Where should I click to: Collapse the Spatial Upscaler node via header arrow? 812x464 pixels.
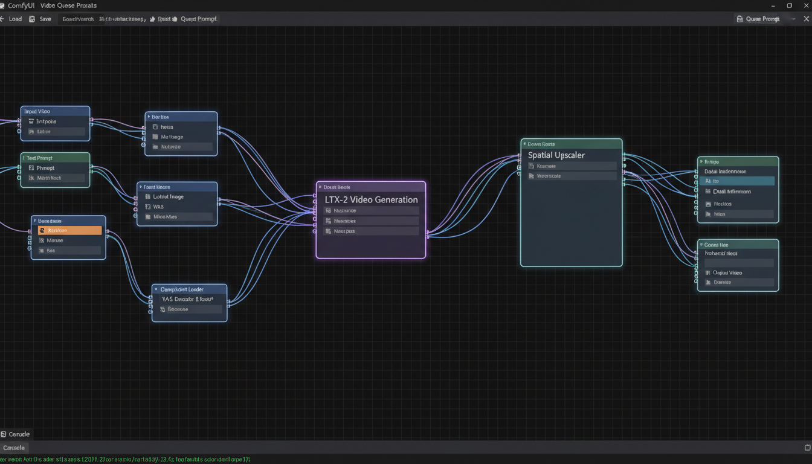[x=524, y=144]
